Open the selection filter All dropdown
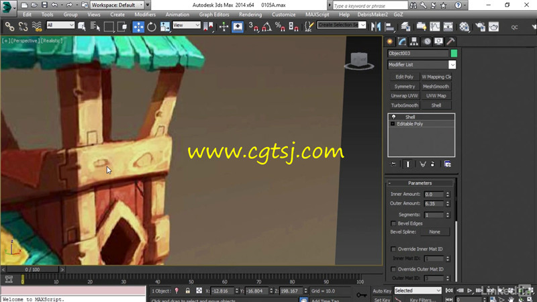Image resolution: width=537 pixels, height=302 pixels. (x=60, y=25)
